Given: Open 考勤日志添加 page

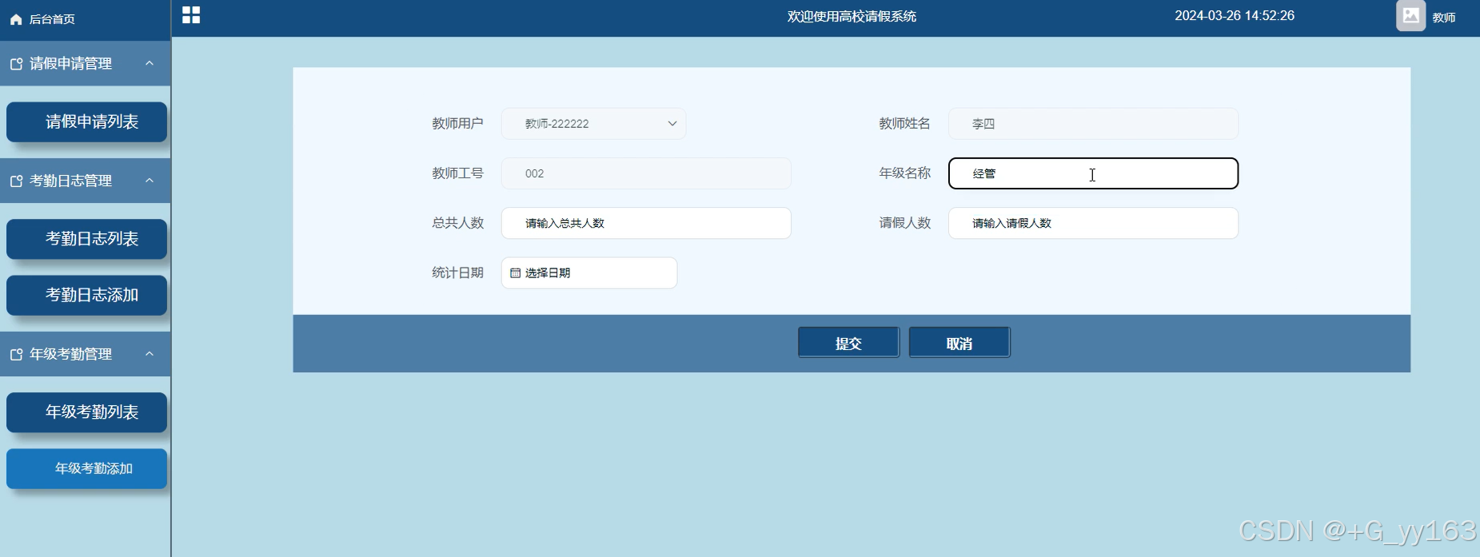Looking at the screenshot, I should click(x=86, y=295).
